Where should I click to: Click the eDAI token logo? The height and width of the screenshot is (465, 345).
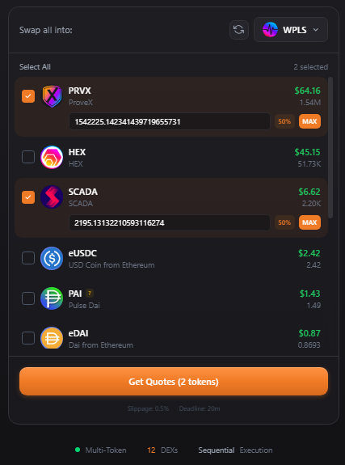click(52, 338)
